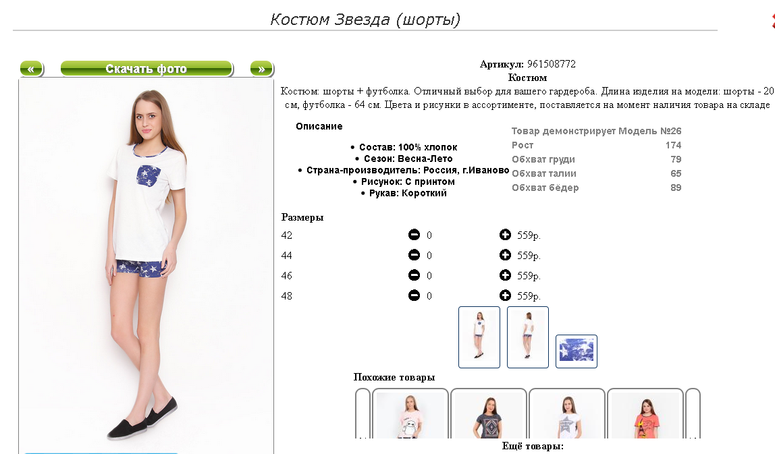Viewport: 775px width, 454px height.
Task: Increase quantity for size 44
Action: pos(505,255)
